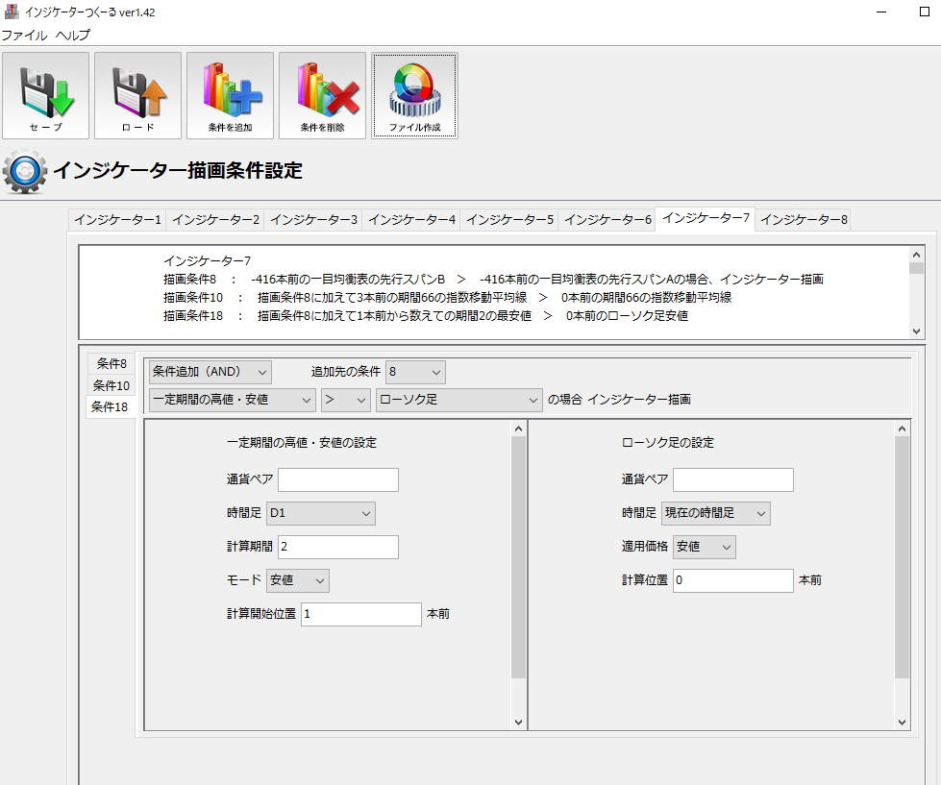Open the 時間足 D1 dropdown
This screenshot has height=785, width=941.
pyautogui.click(x=321, y=514)
